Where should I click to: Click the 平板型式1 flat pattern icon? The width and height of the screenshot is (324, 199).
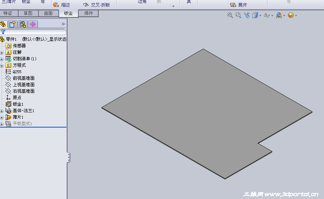pyautogui.click(x=8, y=124)
